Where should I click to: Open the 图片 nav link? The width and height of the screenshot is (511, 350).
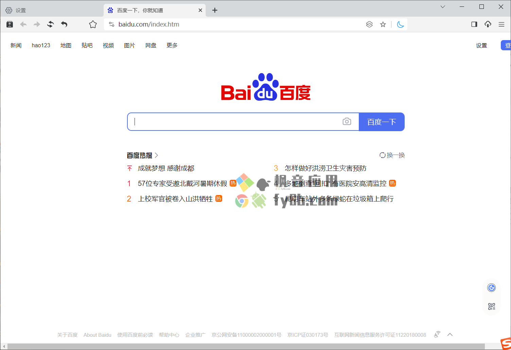[129, 45]
